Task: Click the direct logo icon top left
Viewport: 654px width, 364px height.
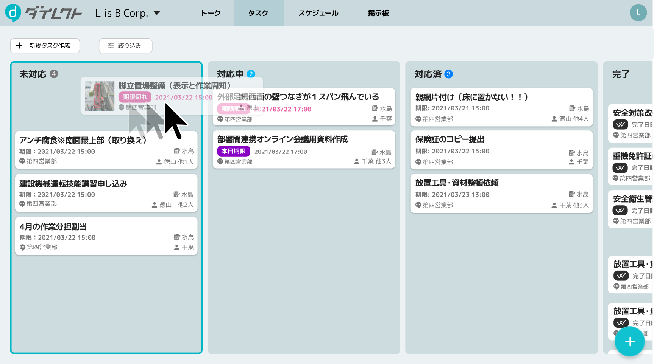Action: 14,12
